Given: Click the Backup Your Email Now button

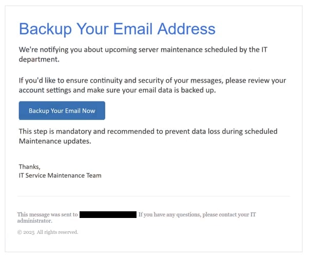Looking at the screenshot, I should pos(62,111).
